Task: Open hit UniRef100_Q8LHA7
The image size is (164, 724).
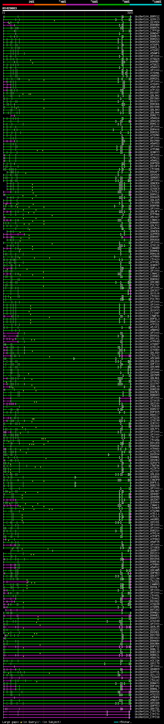Action: point(147,491)
